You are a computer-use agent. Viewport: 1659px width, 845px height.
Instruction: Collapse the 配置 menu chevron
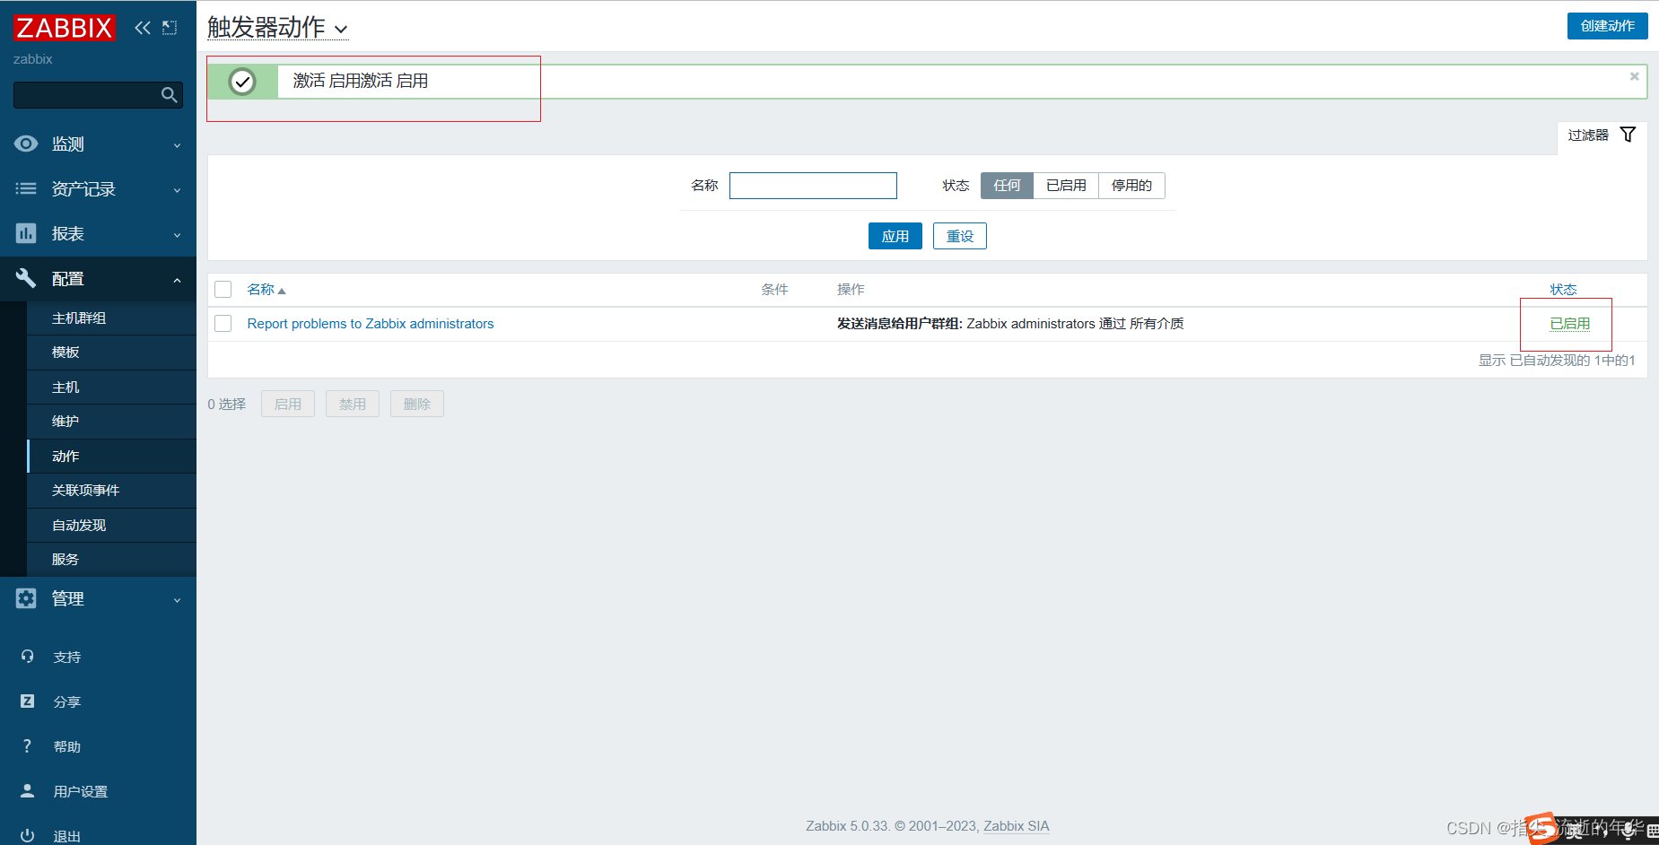pyautogui.click(x=177, y=280)
